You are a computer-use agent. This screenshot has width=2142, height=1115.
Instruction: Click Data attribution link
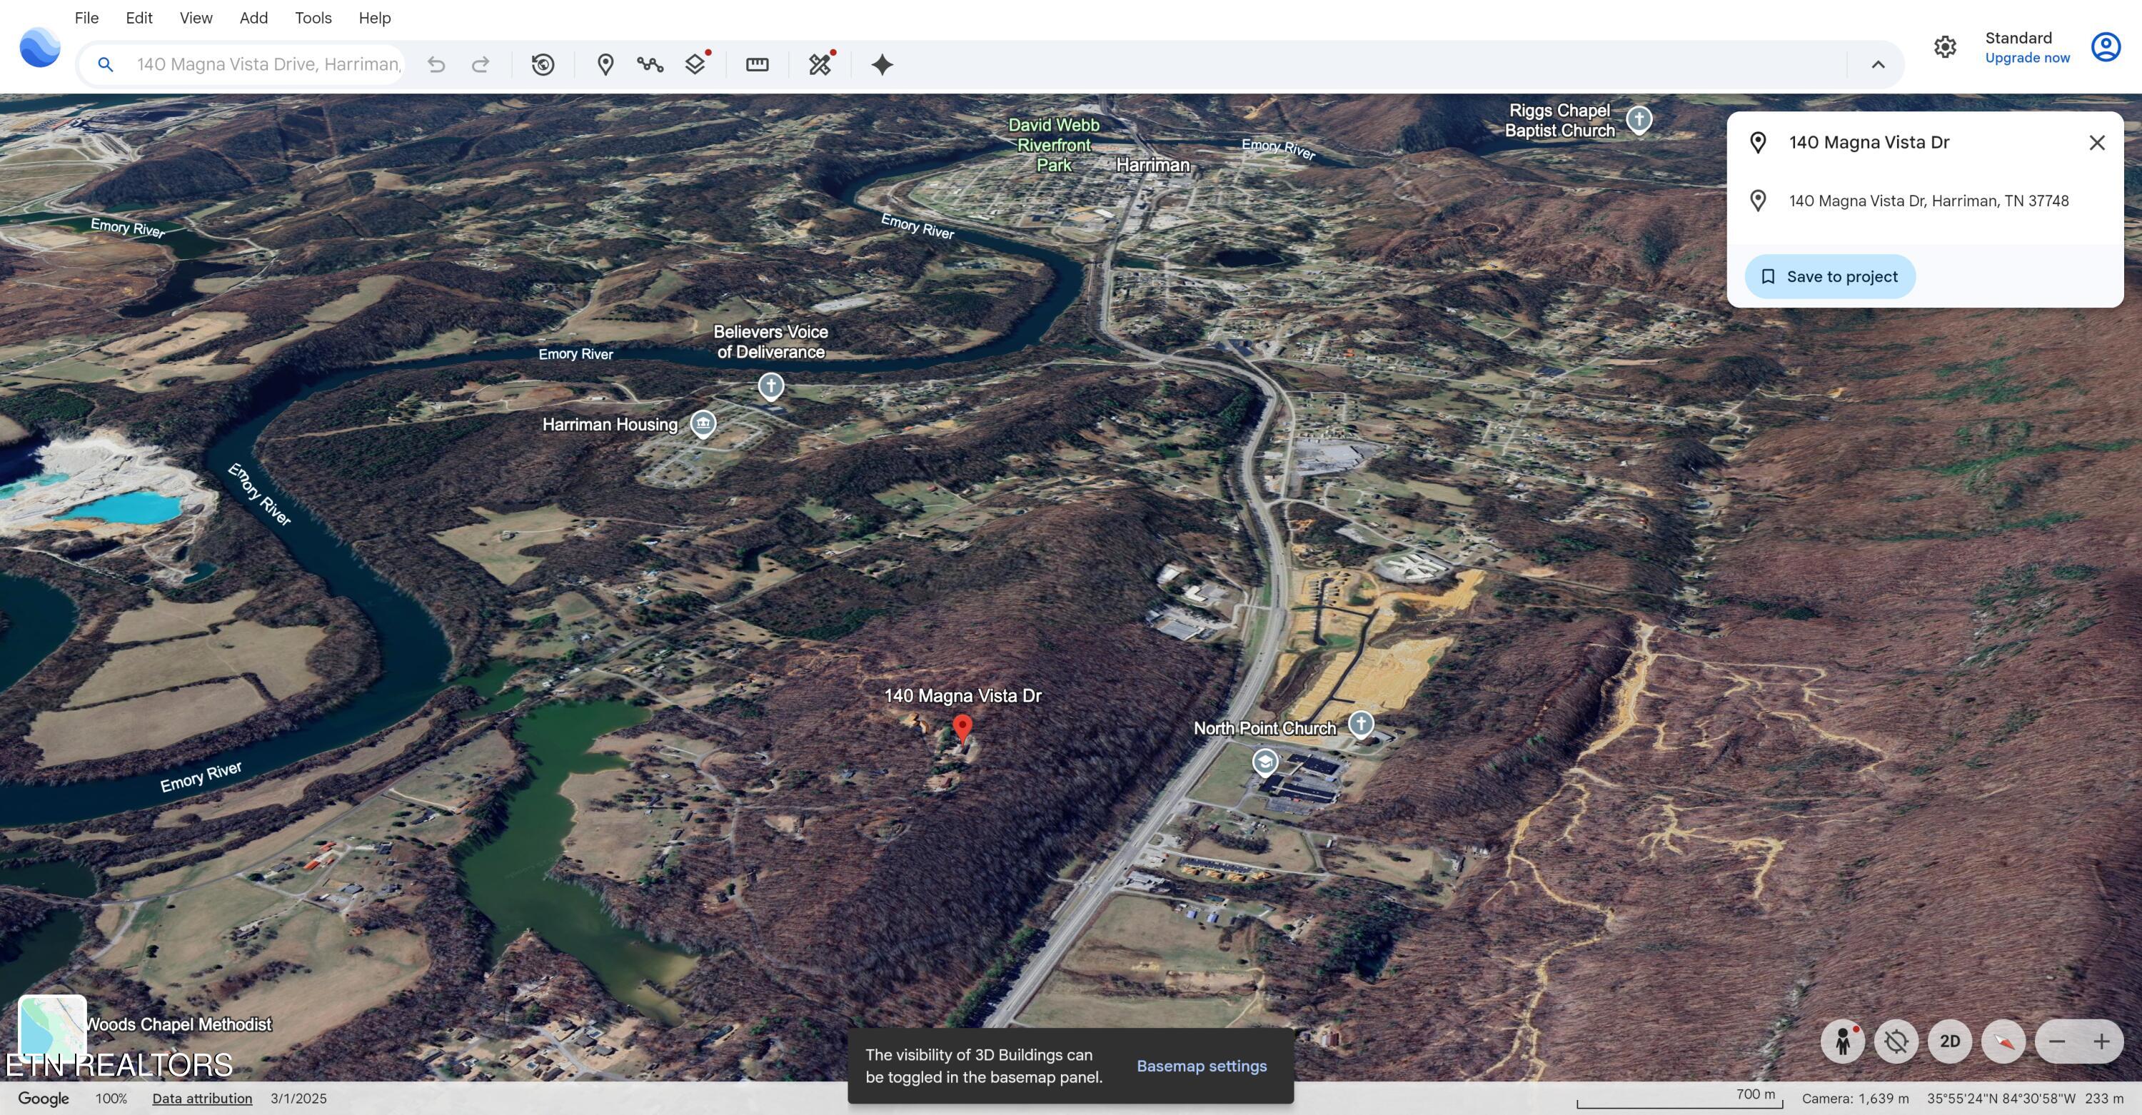click(x=202, y=1099)
